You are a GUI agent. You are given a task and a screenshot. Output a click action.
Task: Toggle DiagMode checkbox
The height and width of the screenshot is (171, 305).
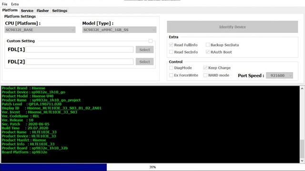coord(171,68)
